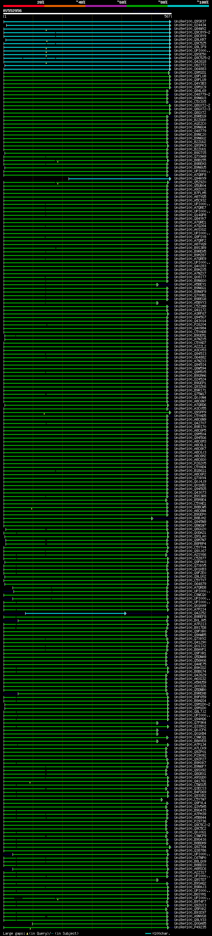Viewport: 212px width, 936px height.
Task: Click the UniRef100_Q14QP8 label
Action: tap(190, 215)
